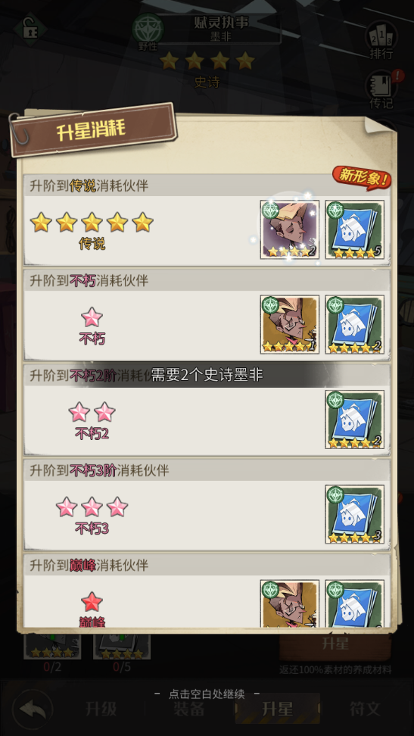Screen dimensions: 414x736
Task: Click the 野性 faction emblem
Action: pyautogui.click(x=148, y=32)
